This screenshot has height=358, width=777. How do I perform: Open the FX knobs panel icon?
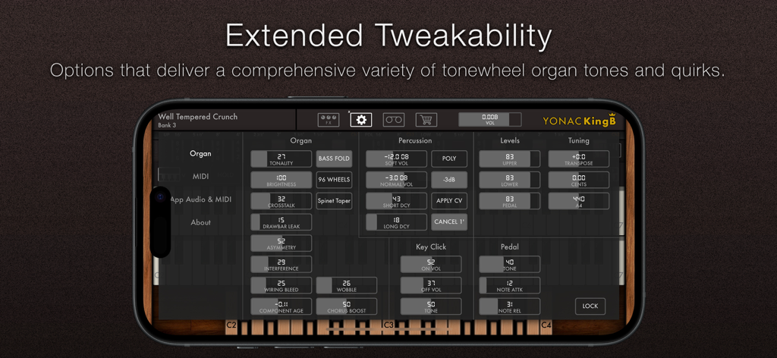tap(329, 120)
